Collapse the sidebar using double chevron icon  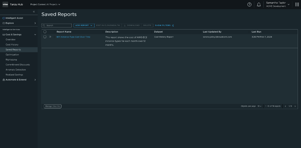pos(34,12)
